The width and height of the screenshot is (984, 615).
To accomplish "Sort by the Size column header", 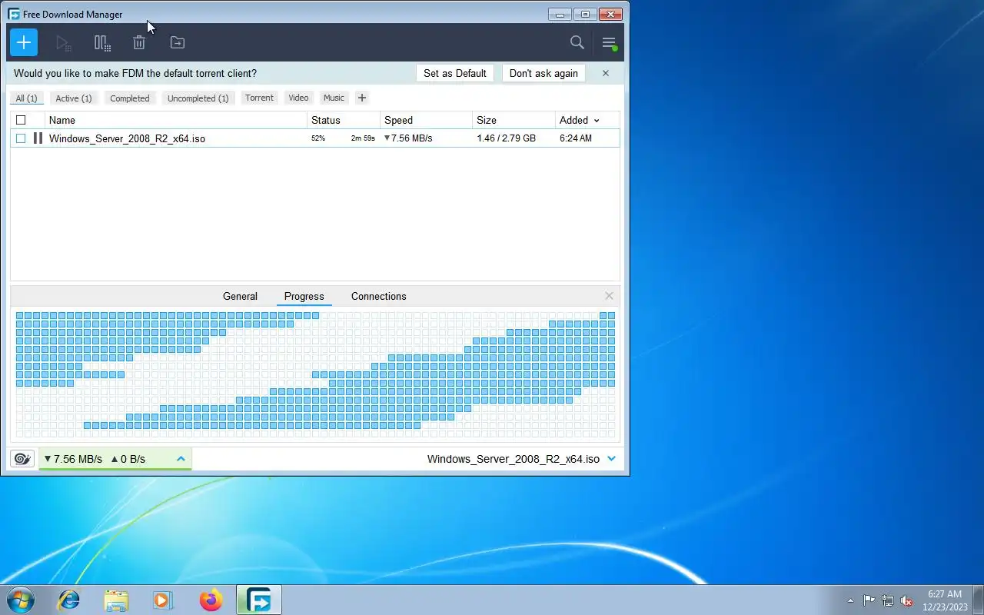I will point(514,120).
